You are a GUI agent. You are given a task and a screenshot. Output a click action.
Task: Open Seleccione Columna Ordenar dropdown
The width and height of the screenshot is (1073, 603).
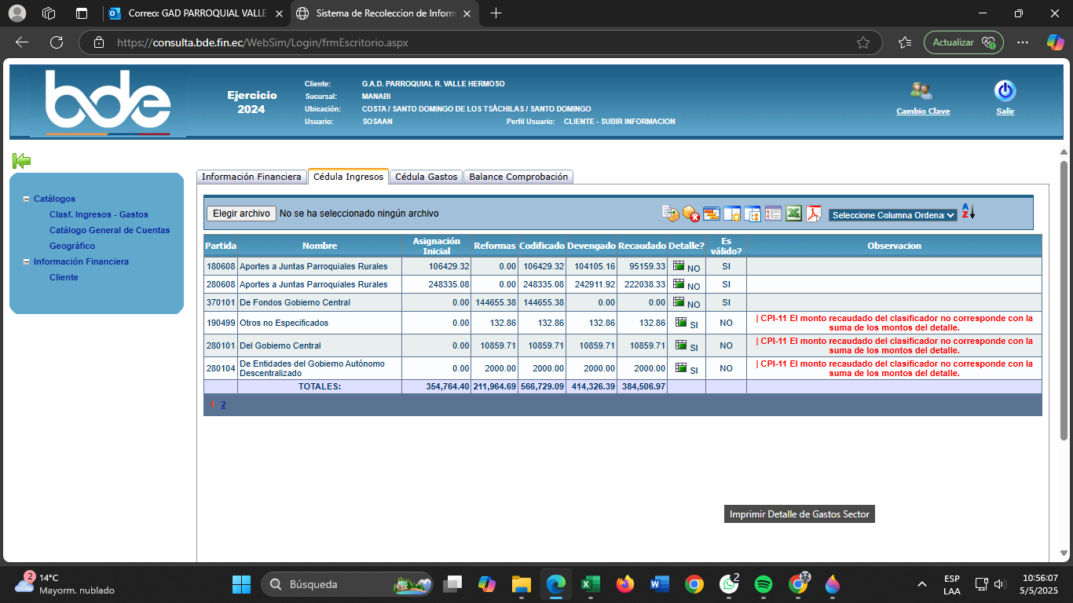pyautogui.click(x=892, y=215)
